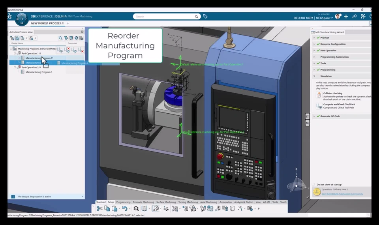This screenshot has width=379, height=225.
Task: Close the drag & drop notification bar
Action: 83,197
